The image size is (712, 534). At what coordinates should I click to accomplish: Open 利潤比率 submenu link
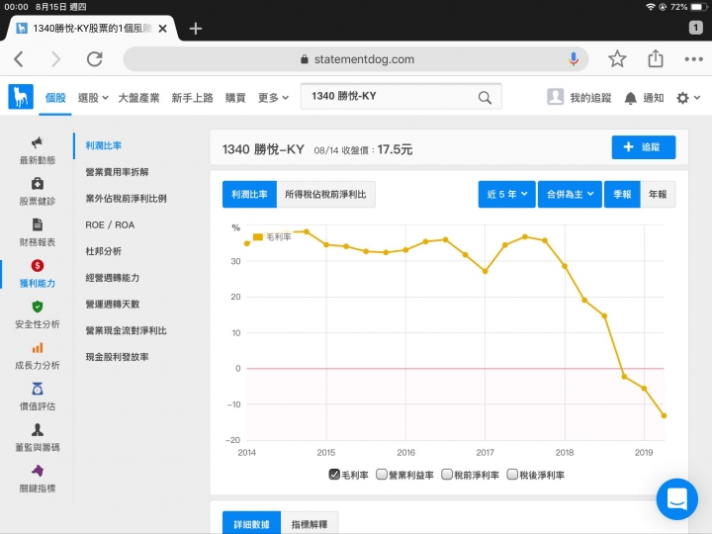click(104, 145)
